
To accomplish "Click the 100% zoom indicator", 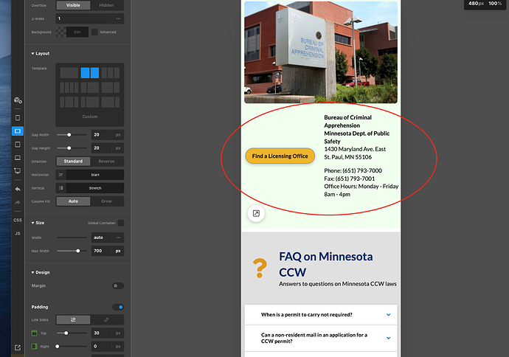I will click(495, 4).
